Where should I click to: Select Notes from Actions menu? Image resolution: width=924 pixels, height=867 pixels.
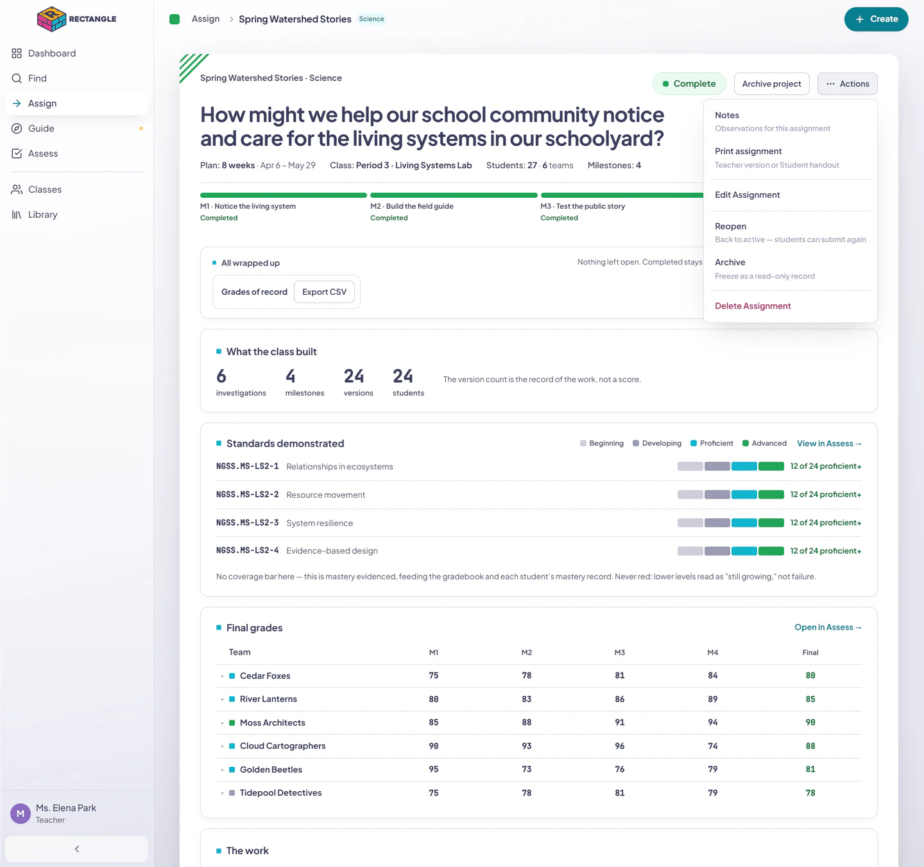click(x=791, y=121)
